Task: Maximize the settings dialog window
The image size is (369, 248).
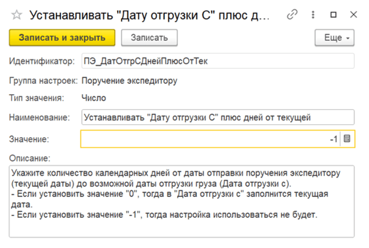Action: point(333,15)
